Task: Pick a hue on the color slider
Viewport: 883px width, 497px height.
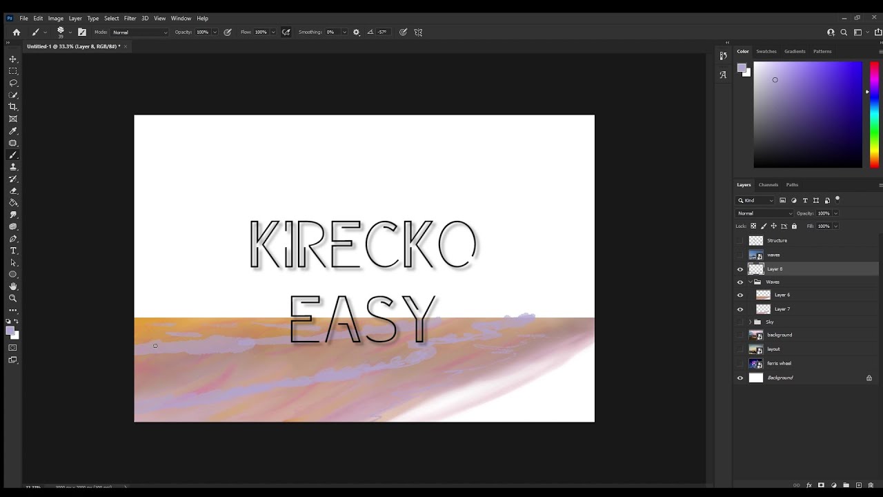Action: click(x=874, y=115)
